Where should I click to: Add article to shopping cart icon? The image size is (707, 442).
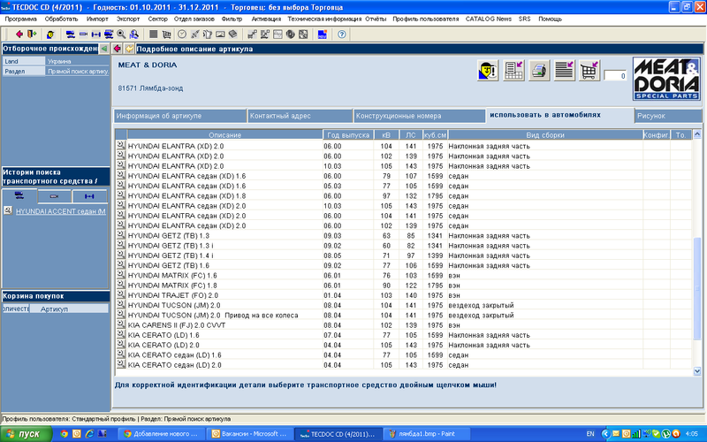pos(589,71)
